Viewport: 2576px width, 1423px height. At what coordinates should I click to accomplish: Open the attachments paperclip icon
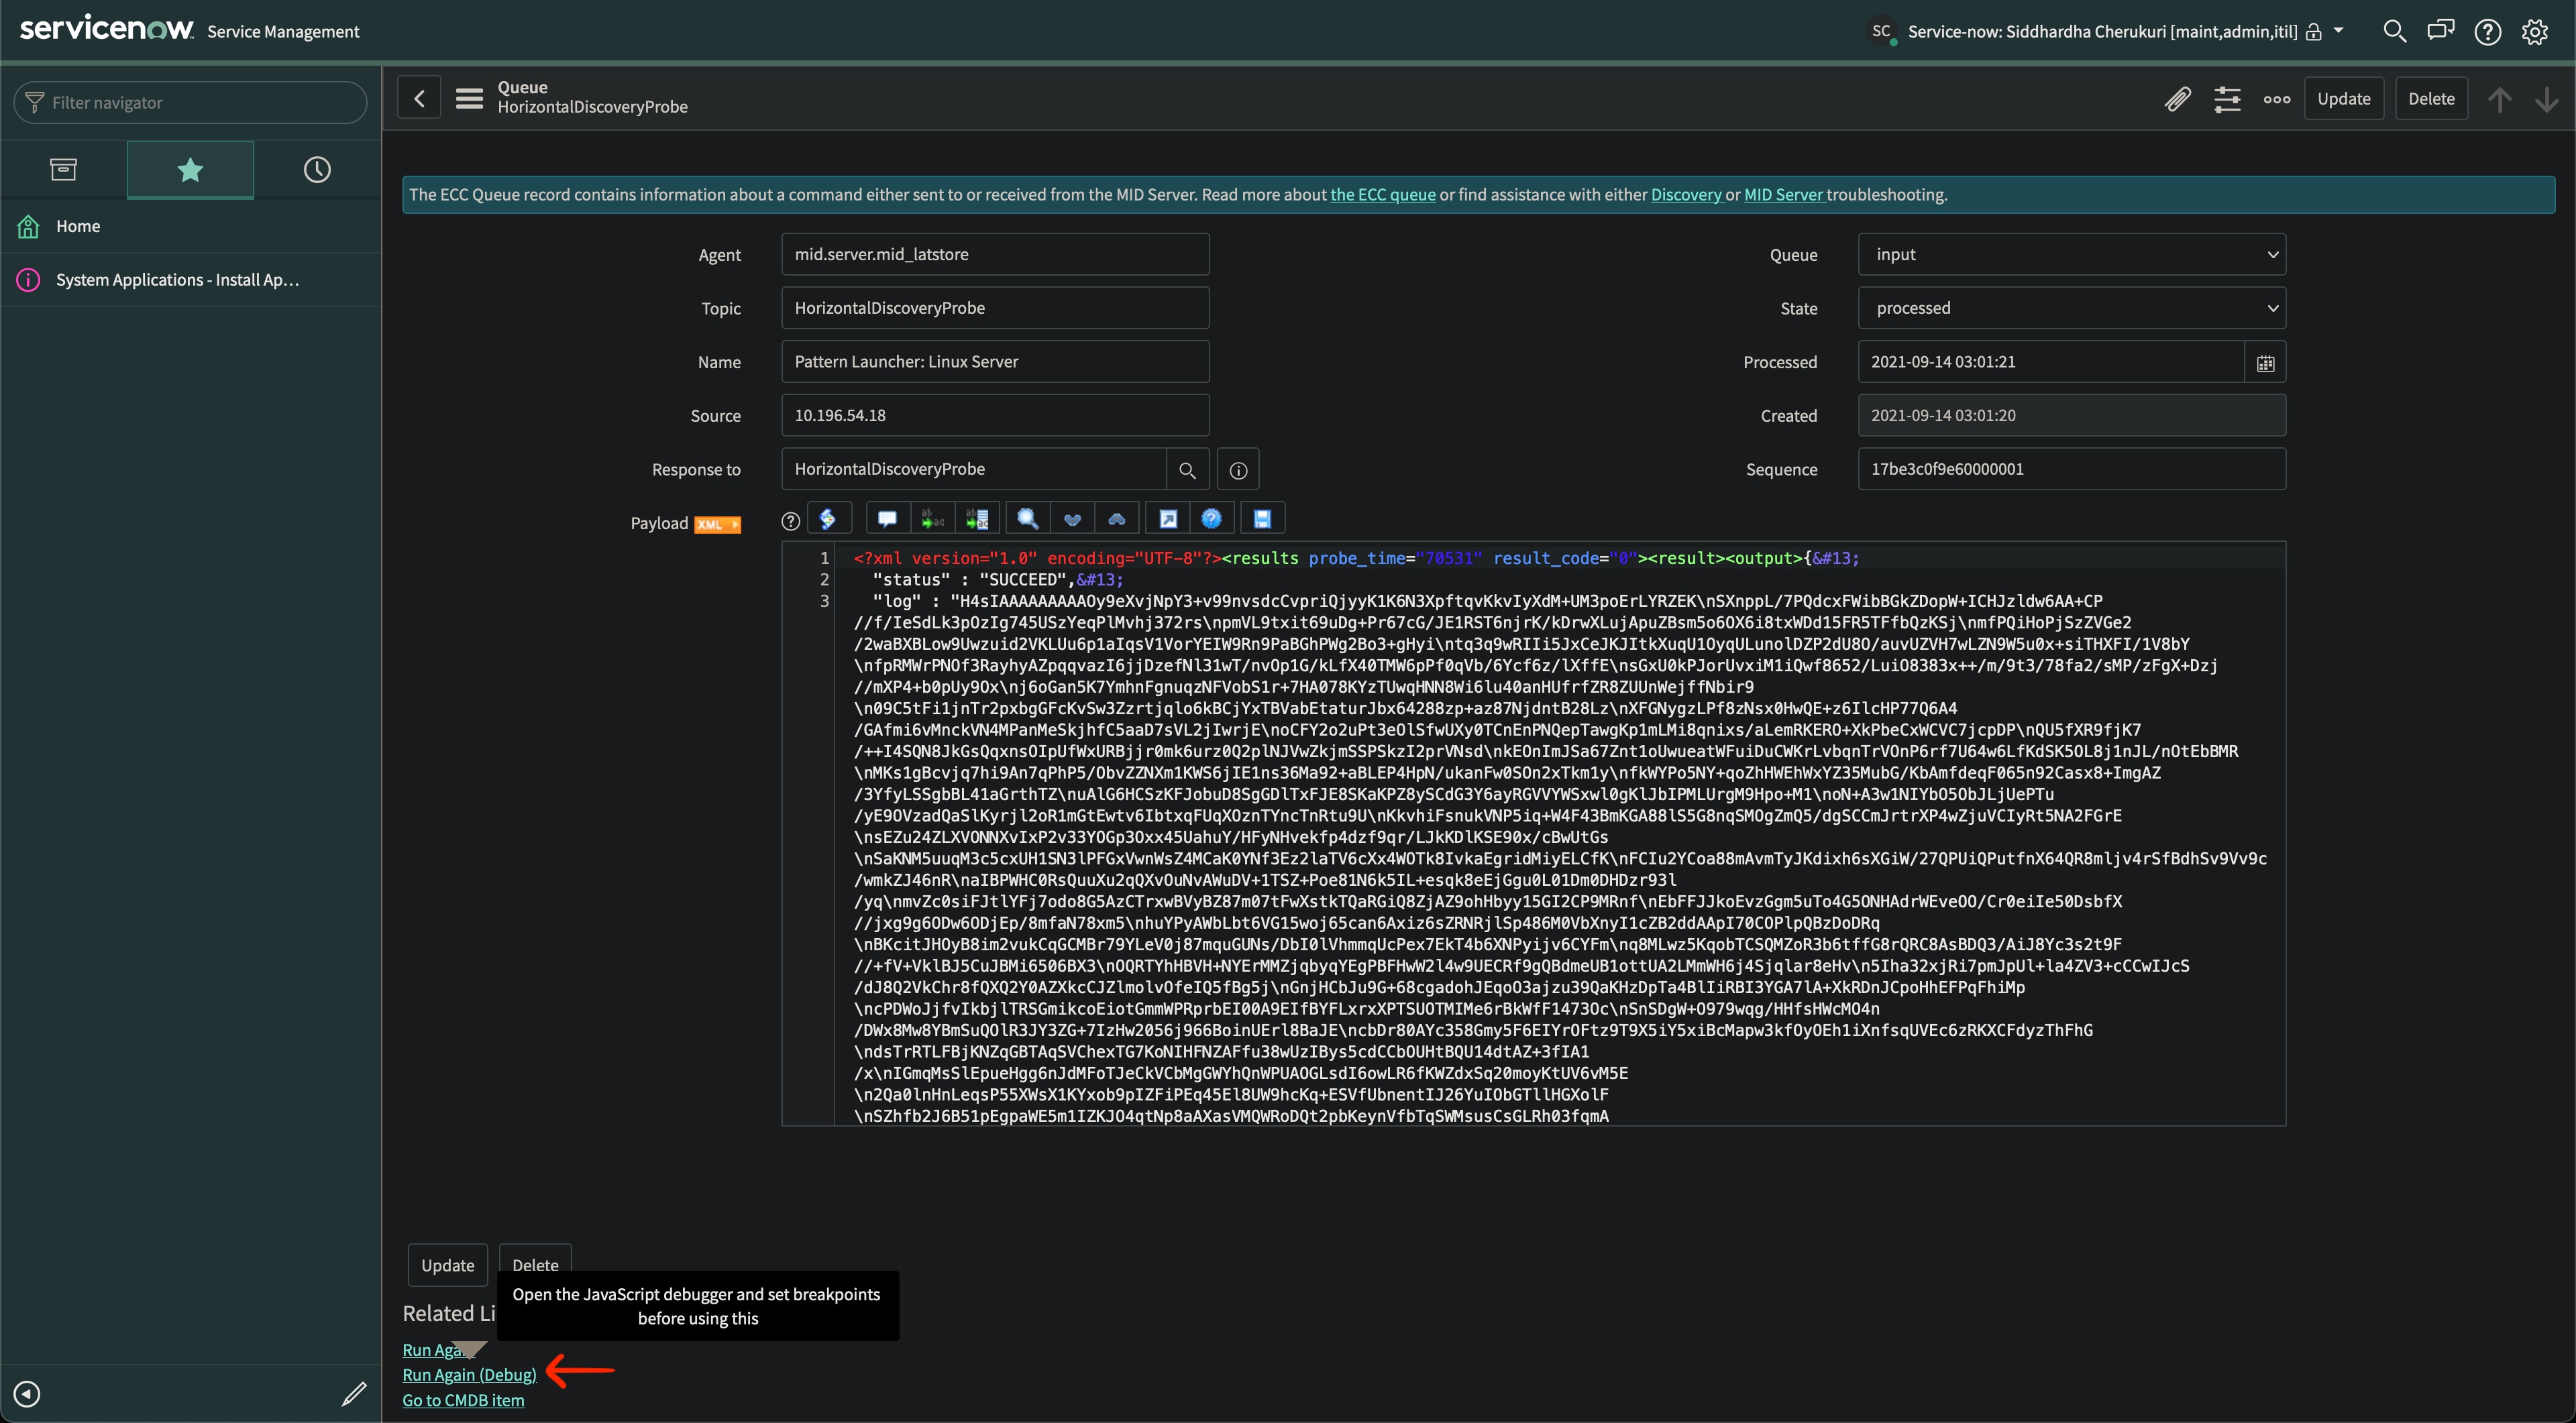click(x=2177, y=99)
